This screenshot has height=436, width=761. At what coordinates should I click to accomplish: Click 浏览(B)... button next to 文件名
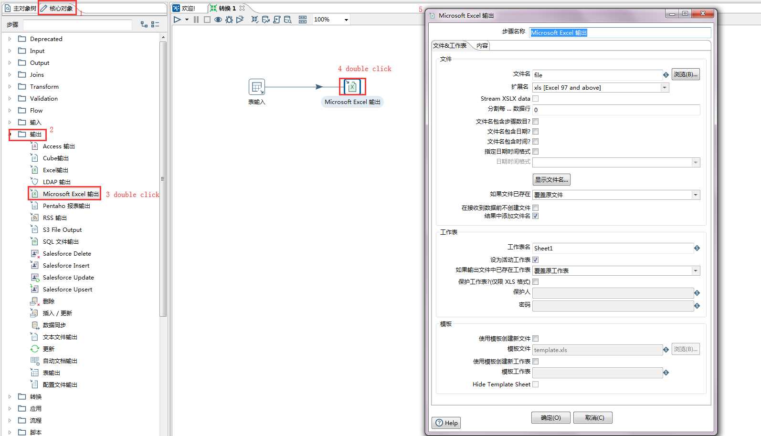point(686,74)
